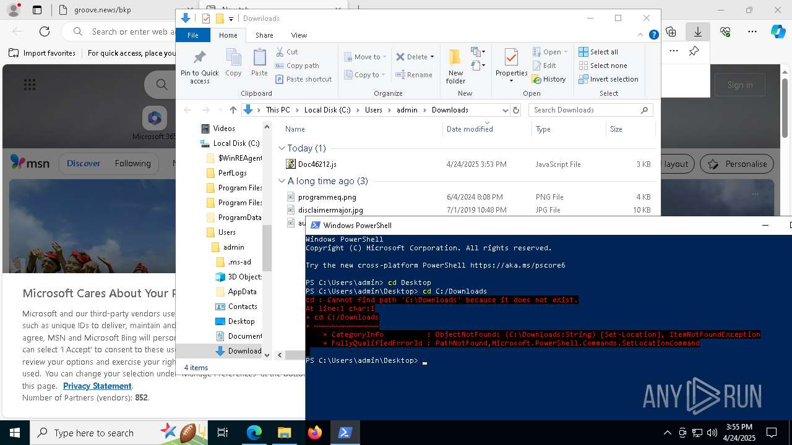Image resolution: width=792 pixels, height=445 pixels.
Task: Open Move to dropdown
Action: pos(365,57)
